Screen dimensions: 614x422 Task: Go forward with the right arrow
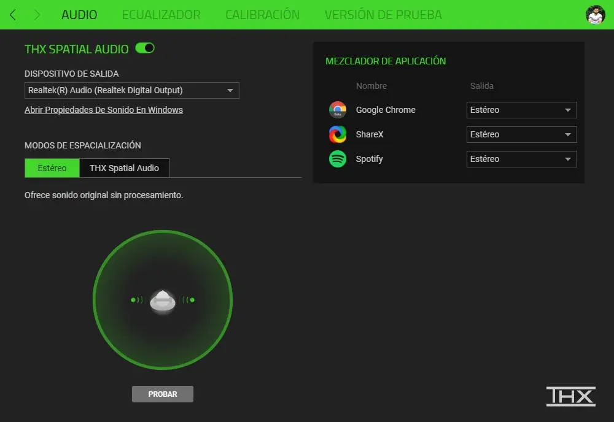pyautogui.click(x=37, y=15)
